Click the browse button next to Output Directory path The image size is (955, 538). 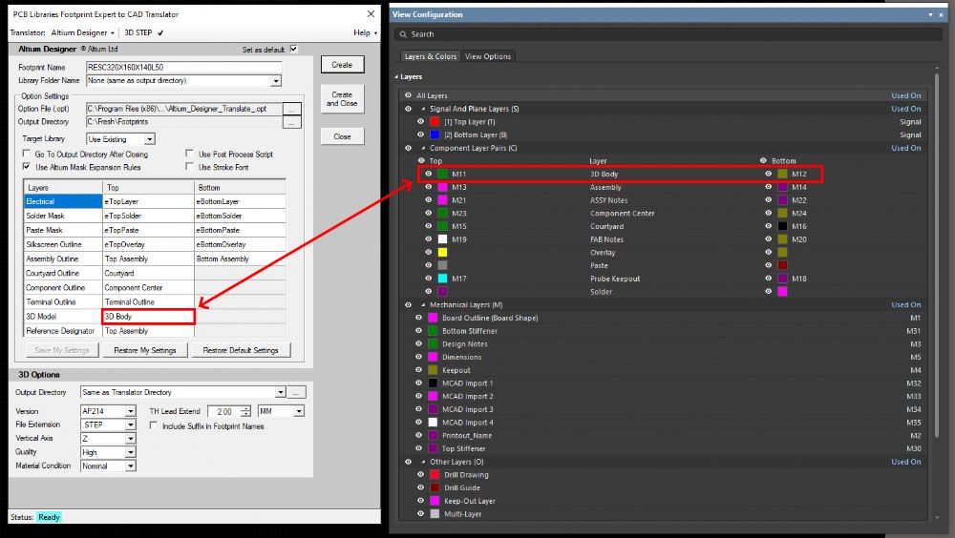click(292, 122)
